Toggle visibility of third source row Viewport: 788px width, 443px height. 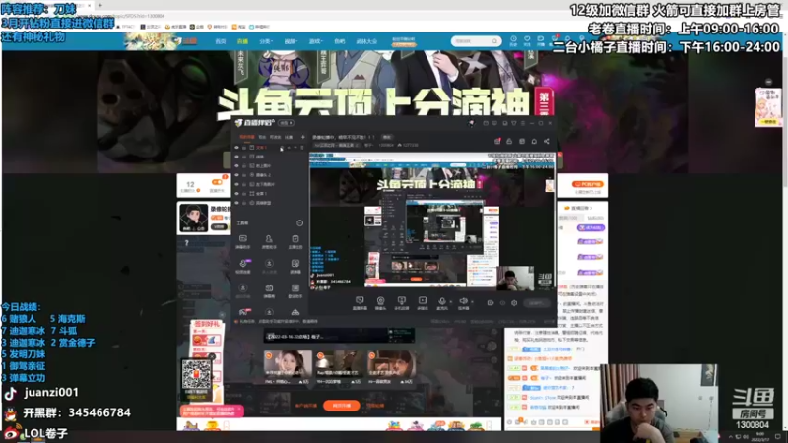[236, 165]
